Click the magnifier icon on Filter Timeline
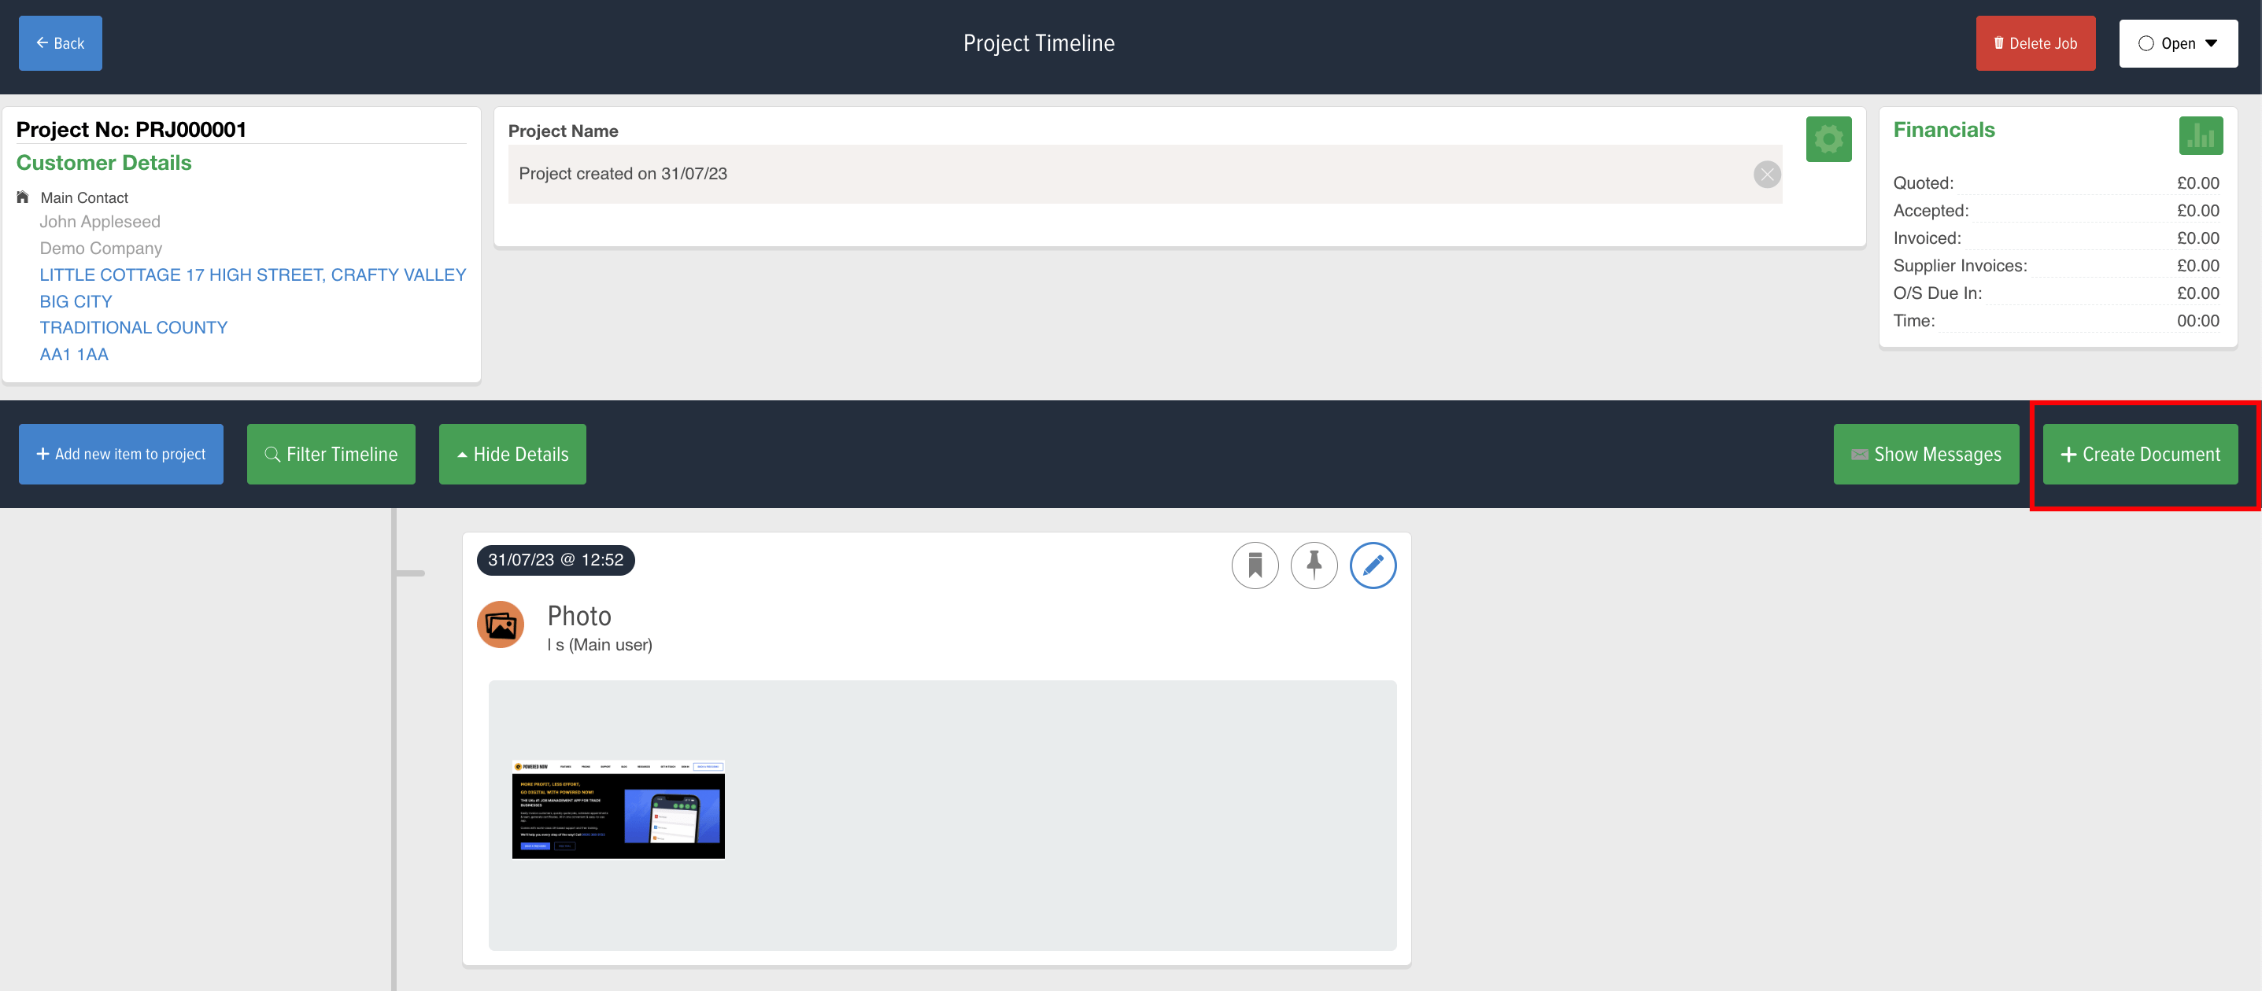Image resolution: width=2262 pixels, height=991 pixels. tap(273, 454)
